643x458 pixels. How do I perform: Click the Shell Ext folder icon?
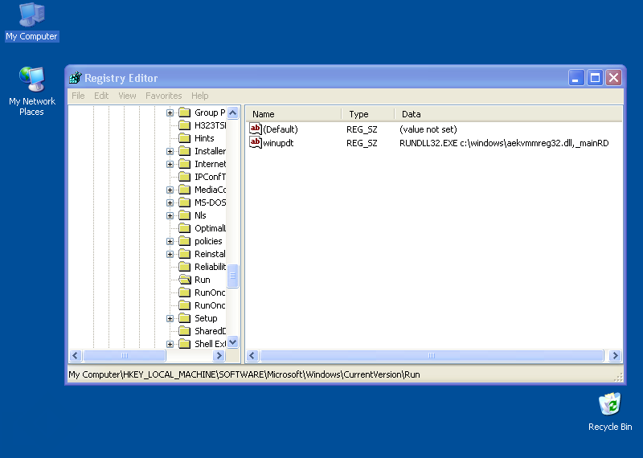click(185, 344)
